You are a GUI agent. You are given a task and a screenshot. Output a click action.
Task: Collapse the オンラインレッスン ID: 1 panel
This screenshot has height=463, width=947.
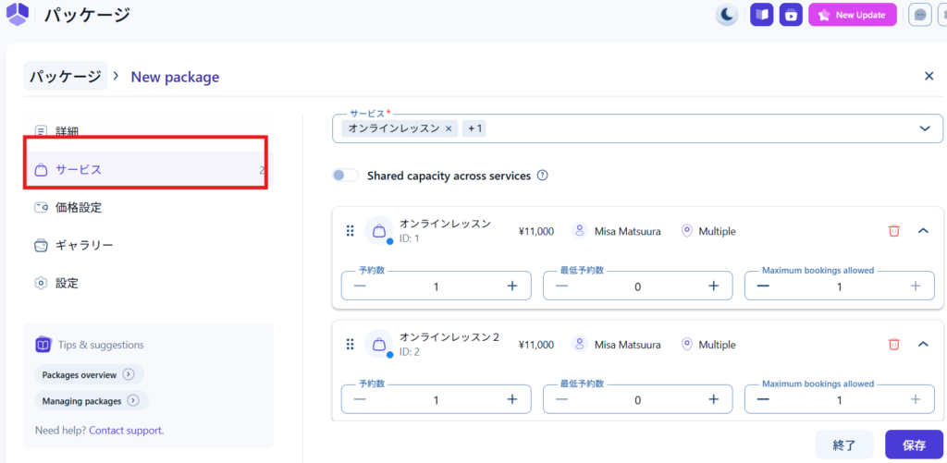[922, 231]
